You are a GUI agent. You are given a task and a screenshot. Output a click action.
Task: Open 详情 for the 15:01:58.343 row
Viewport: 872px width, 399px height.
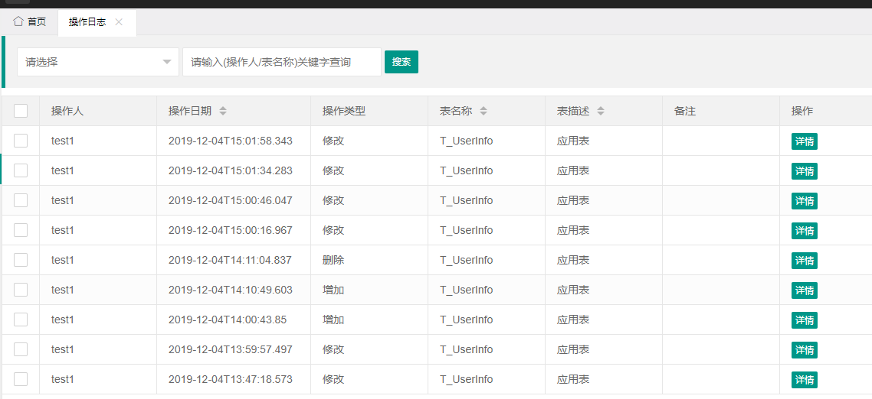804,141
